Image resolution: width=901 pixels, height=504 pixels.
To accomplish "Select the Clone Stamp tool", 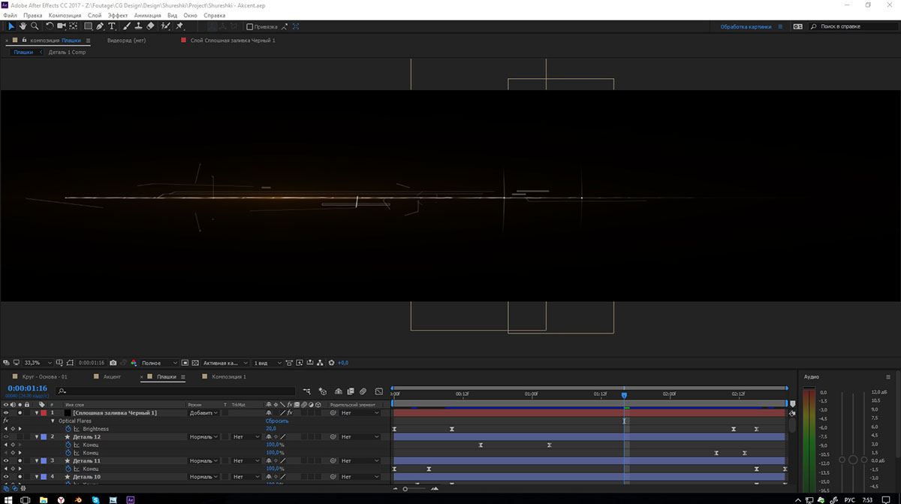I will click(x=137, y=26).
